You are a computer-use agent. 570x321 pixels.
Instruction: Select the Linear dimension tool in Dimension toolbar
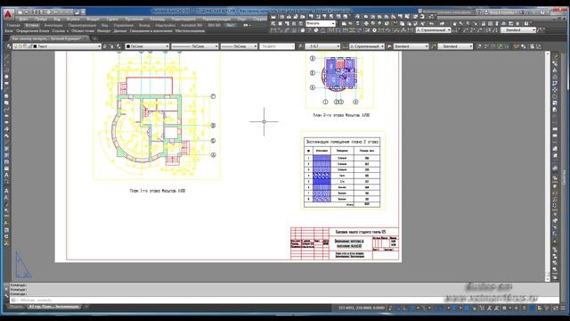click(x=273, y=30)
